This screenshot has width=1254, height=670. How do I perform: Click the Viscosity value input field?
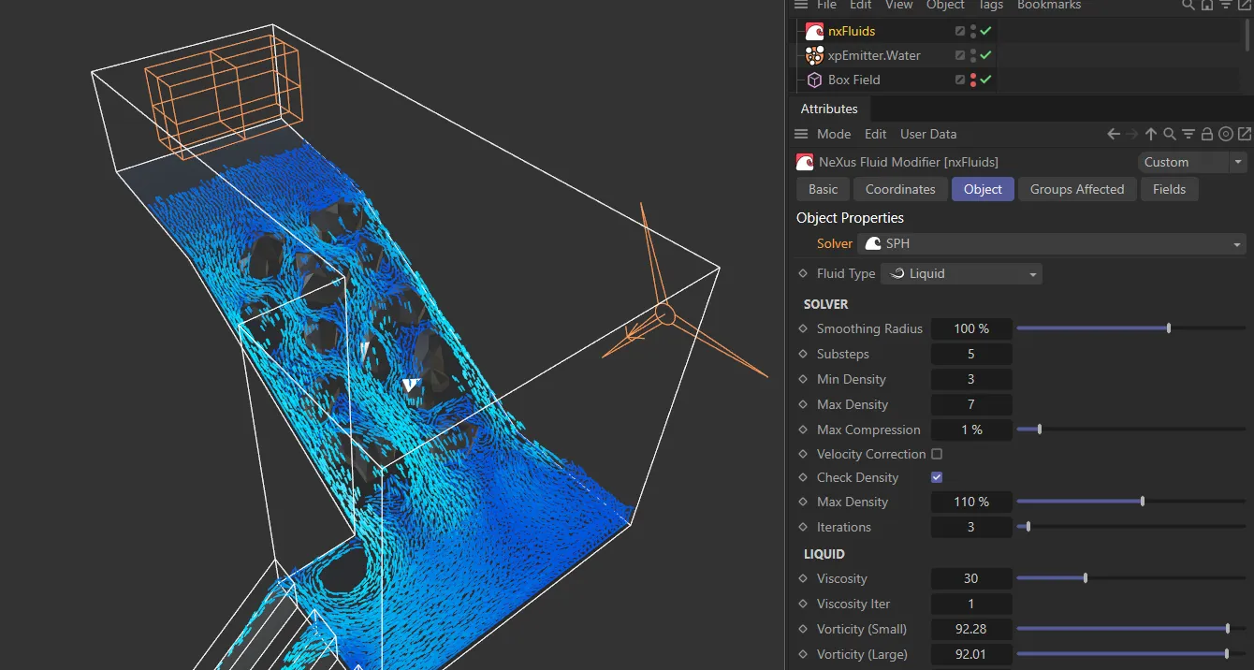971,578
